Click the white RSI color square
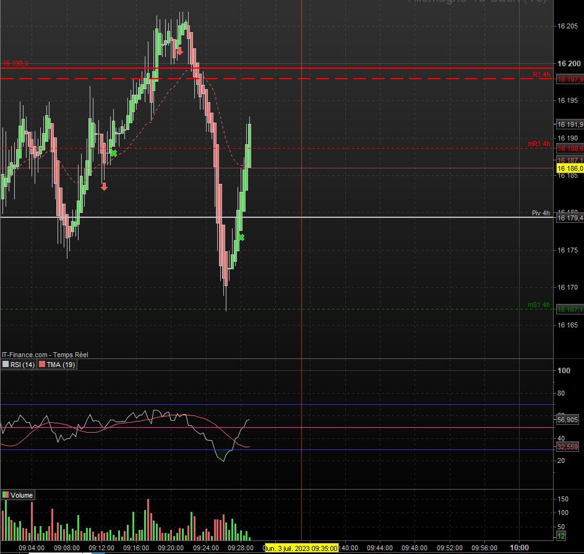 click(5, 365)
